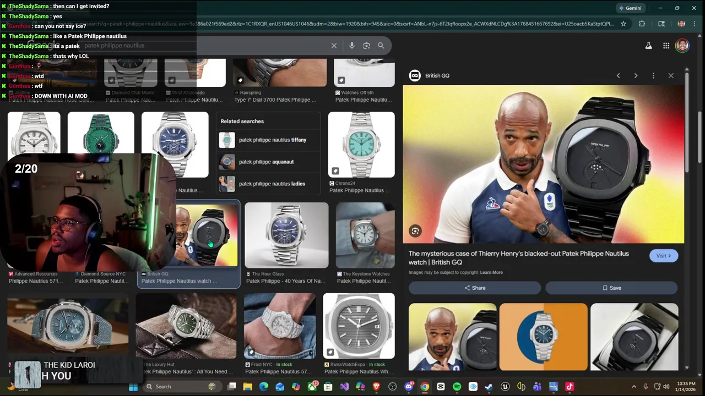705x396 pixels.
Task: Open the Google account avatar
Action: pyautogui.click(x=682, y=46)
